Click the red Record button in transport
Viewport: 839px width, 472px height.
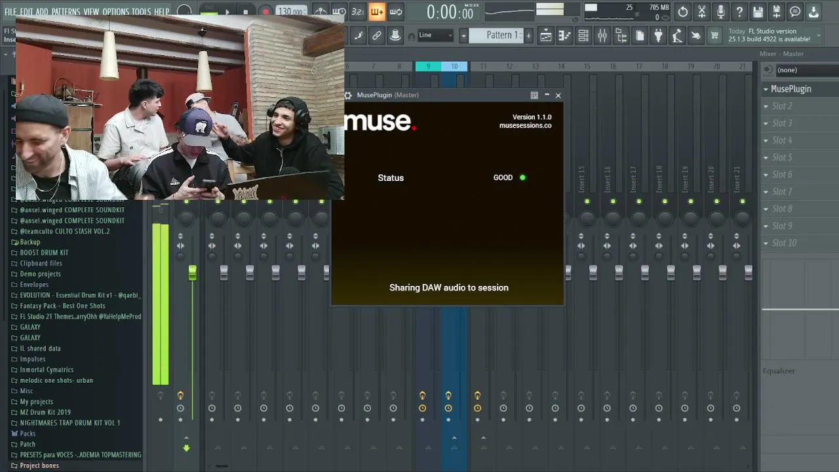(265, 11)
